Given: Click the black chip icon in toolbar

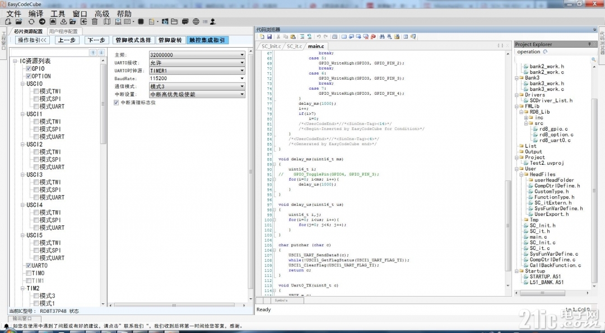Looking at the screenshot, I should 141,22.
